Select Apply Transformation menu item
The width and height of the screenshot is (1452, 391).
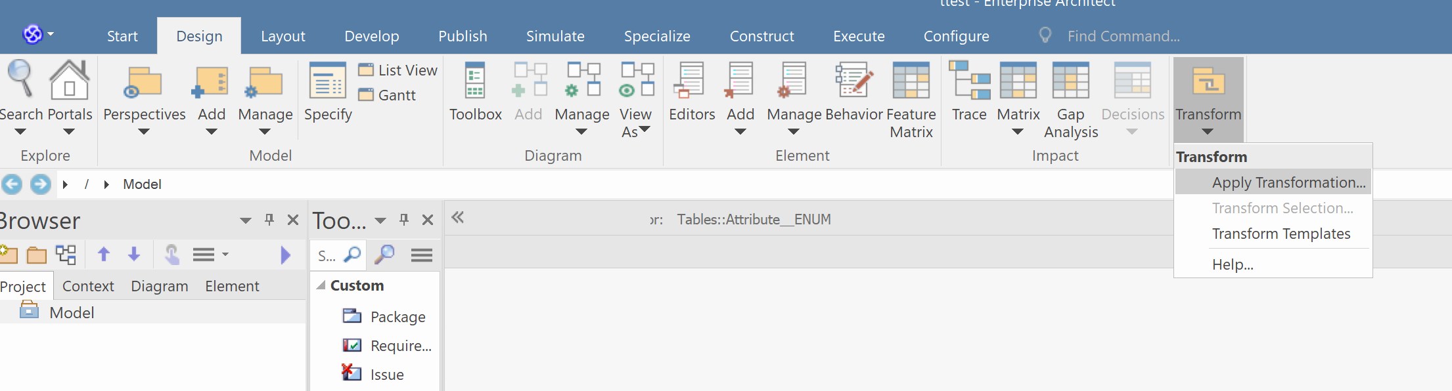pos(1288,182)
